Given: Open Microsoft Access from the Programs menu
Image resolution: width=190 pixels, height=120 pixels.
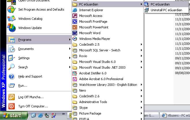Looking at the screenshot, I should pyautogui.click(x=91, y=16).
